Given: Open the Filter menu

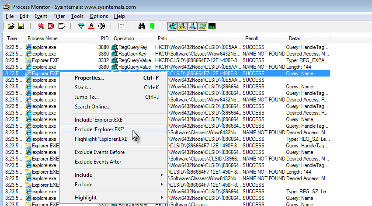Looking at the screenshot, I should pos(59,16).
